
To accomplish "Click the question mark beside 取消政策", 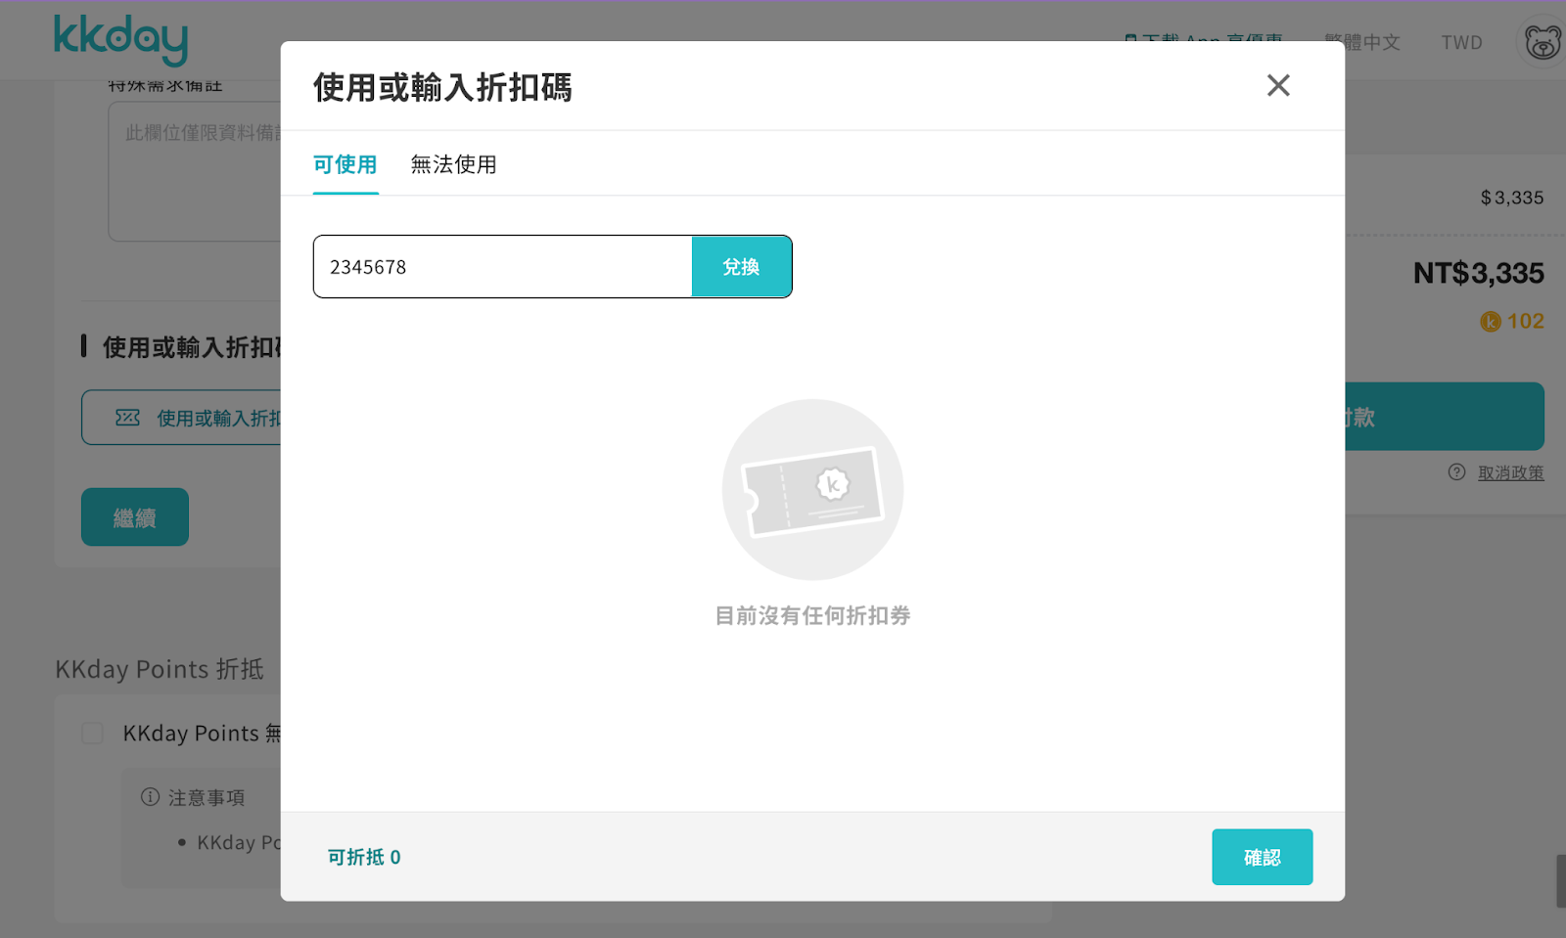I will [1456, 472].
